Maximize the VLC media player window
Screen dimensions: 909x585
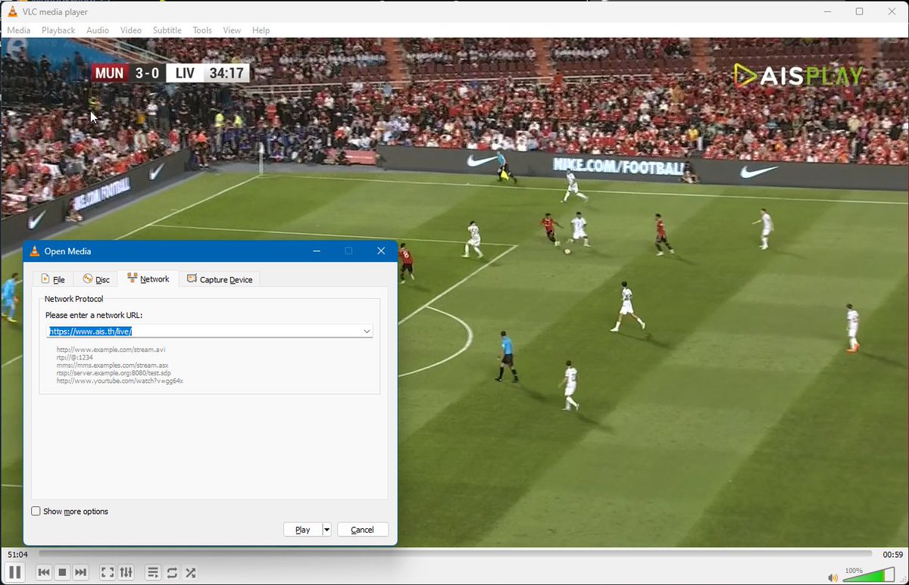859,11
